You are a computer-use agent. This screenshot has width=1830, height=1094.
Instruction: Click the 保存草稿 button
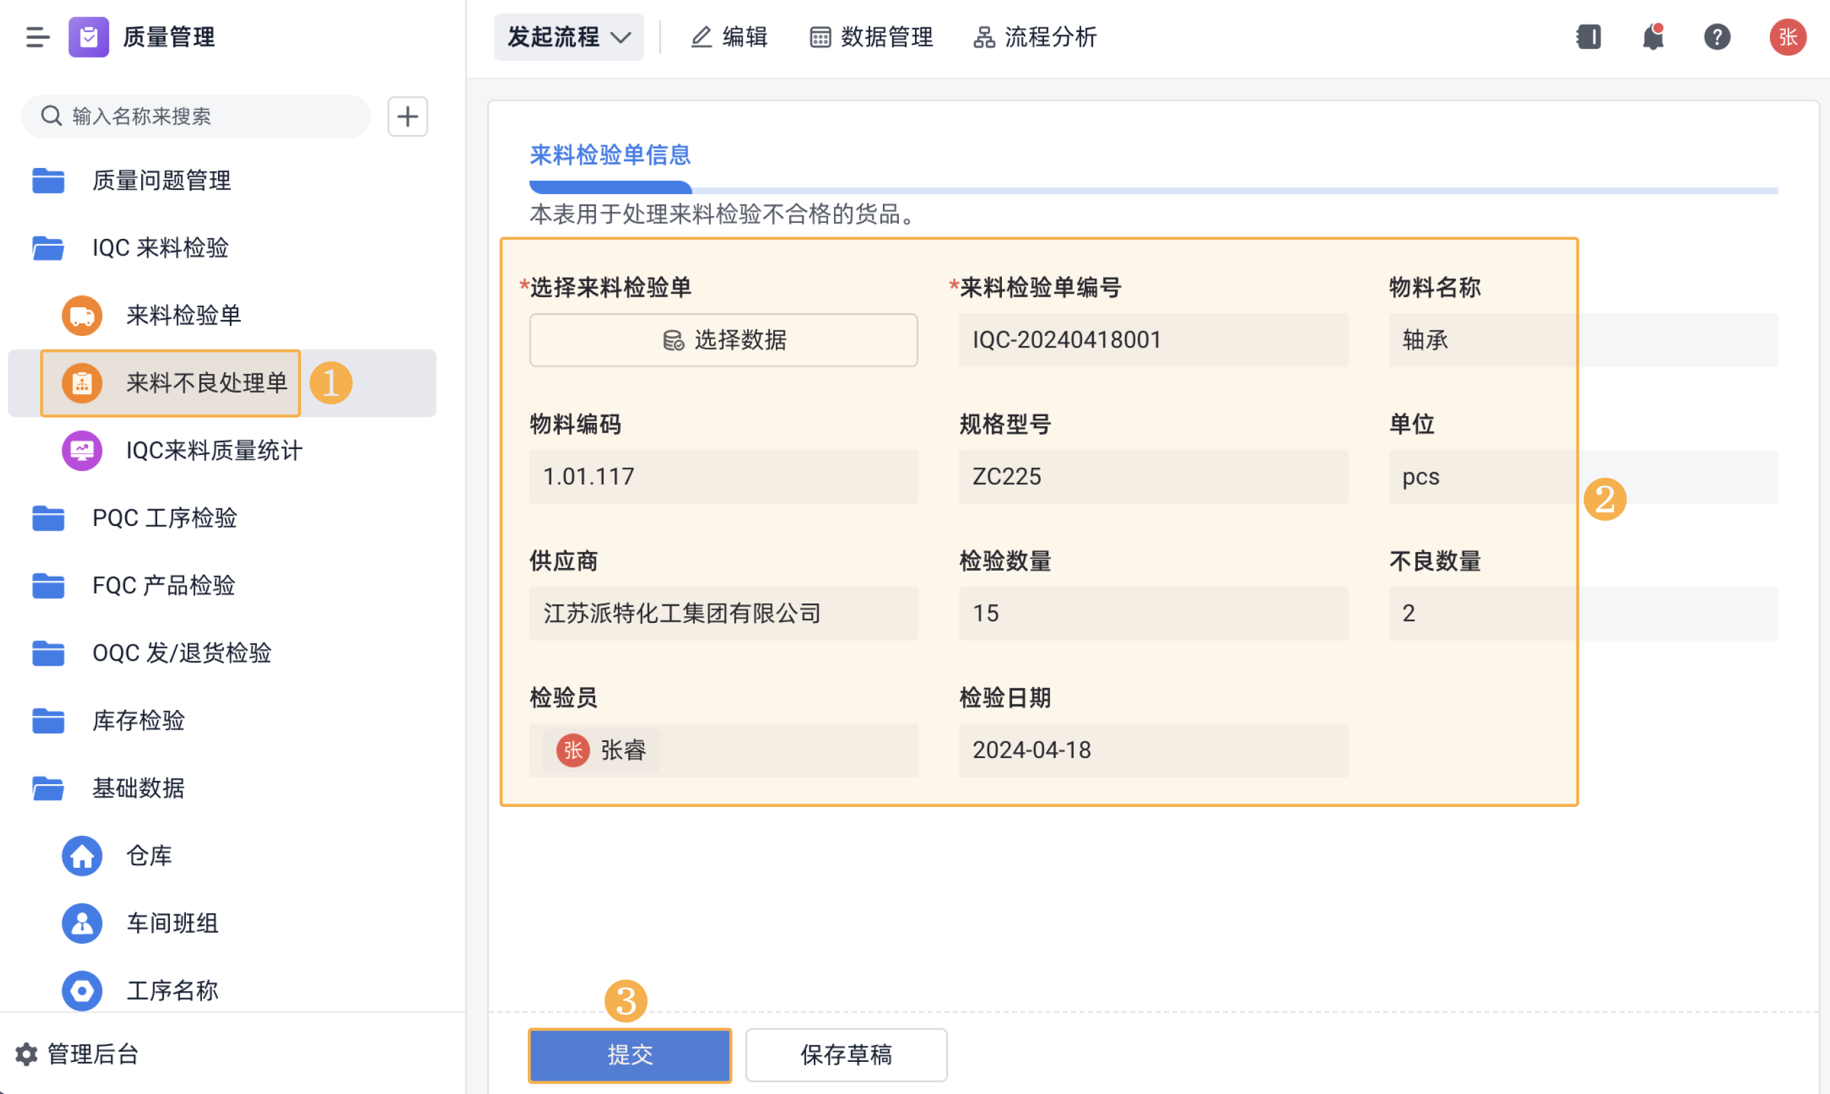[845, 1055]
